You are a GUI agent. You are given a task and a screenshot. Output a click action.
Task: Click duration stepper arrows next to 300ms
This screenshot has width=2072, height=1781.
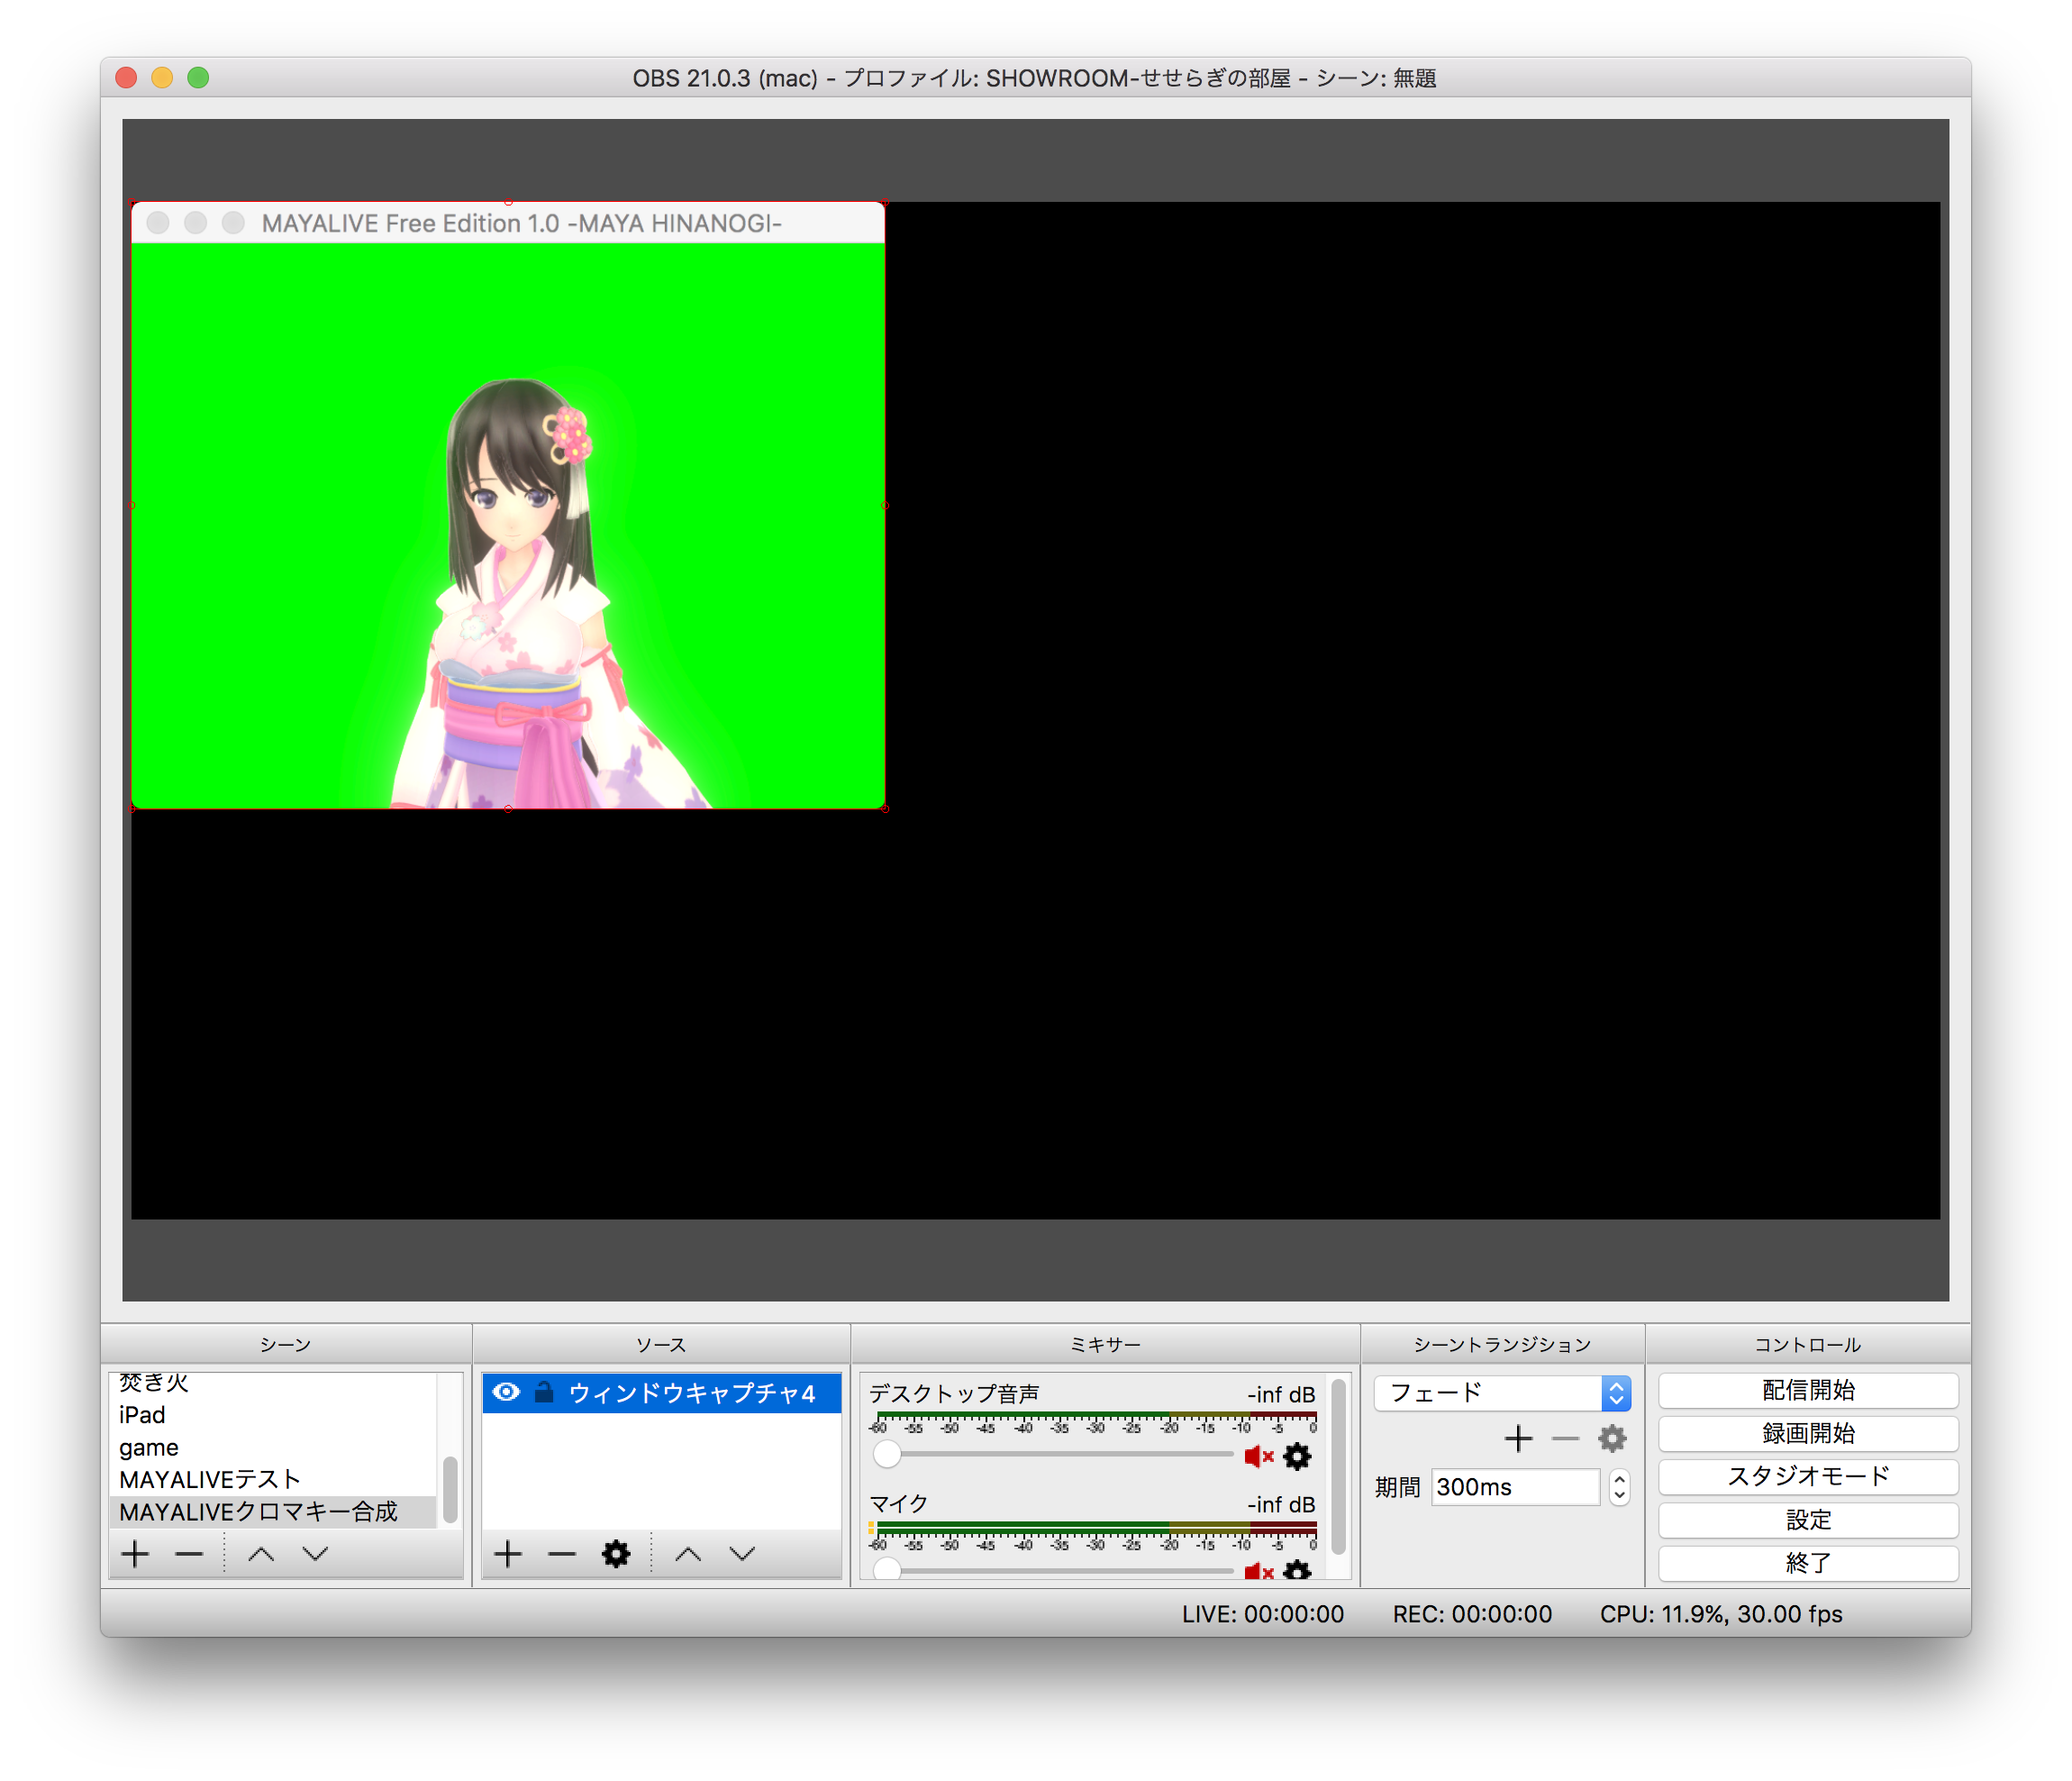[1619, 1487]
